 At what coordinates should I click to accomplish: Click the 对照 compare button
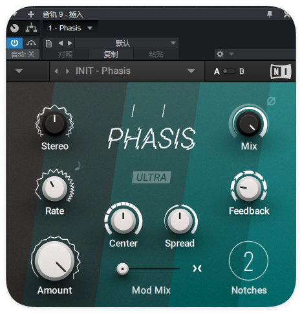[x=65, y=54]
